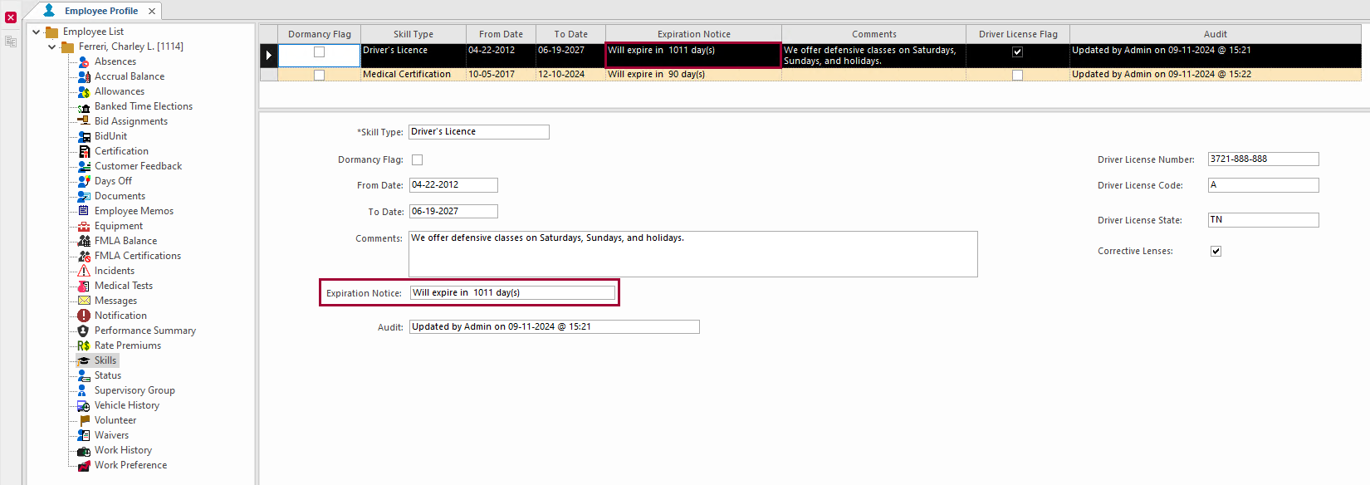The height and width of the screenshot is (485, 1370).
Task: Open the Absences tree icon
Action: click(x=84, y=61)
